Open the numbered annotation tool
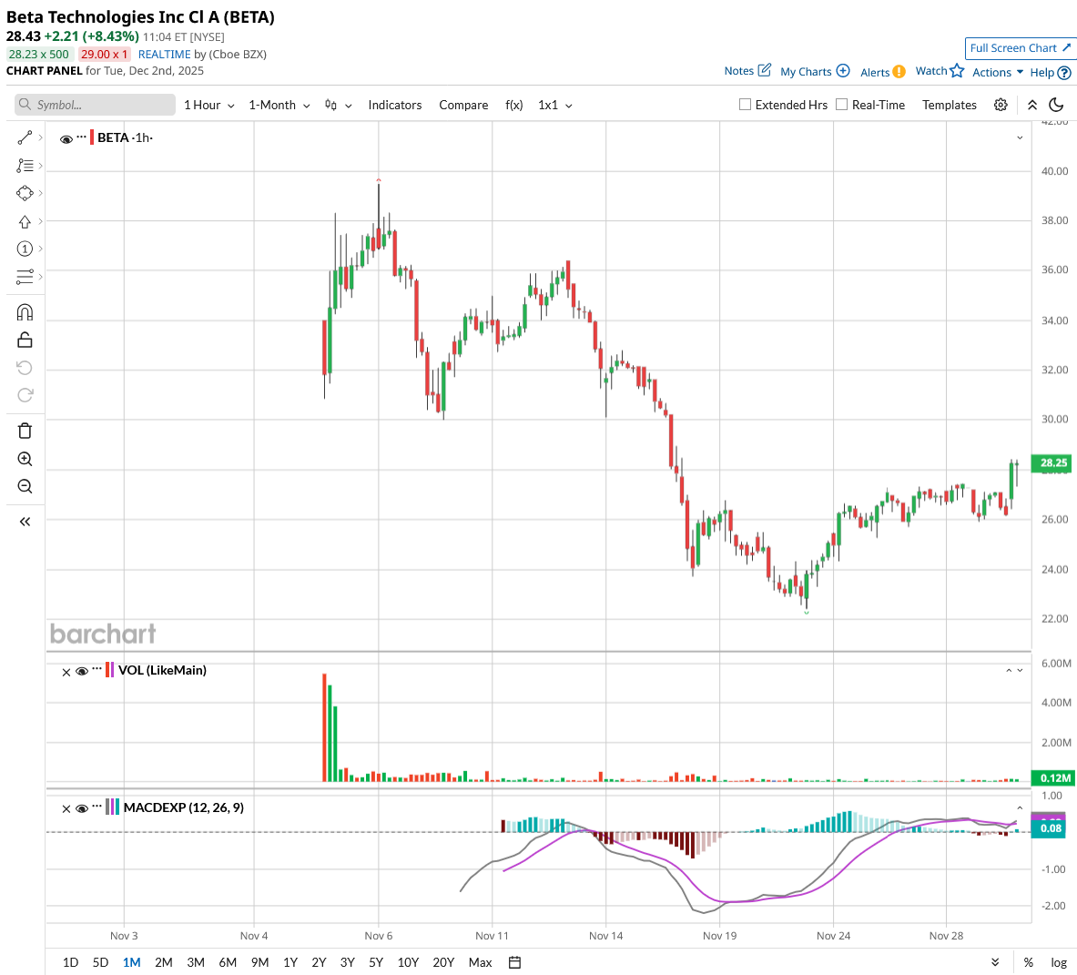This screenshot has width=1077, height=975. [x=25, y=249]
